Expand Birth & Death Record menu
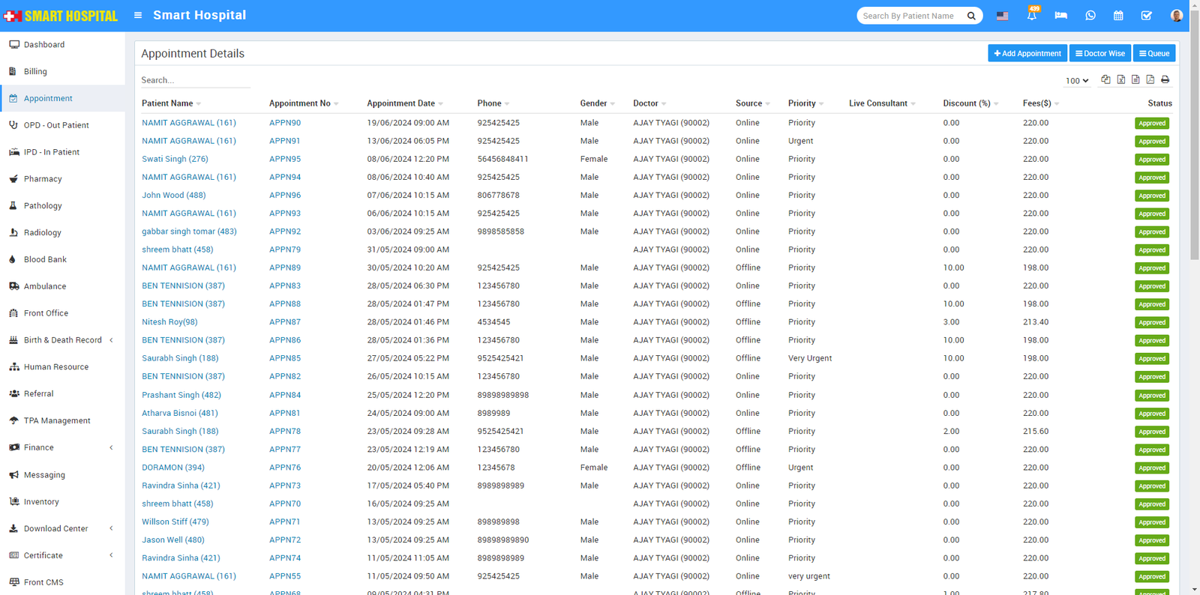 click(x=63, y=340)
